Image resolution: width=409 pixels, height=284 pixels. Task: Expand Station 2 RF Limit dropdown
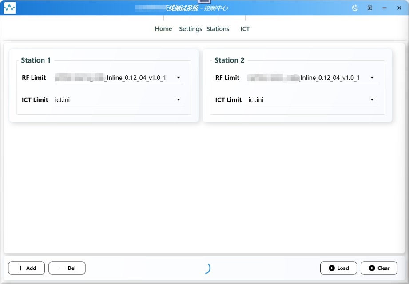[x=372, y=78]
